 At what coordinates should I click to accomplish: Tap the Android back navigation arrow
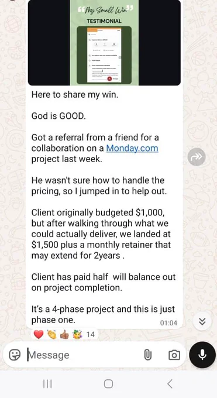pyautogui.click(x=170, y=384)
